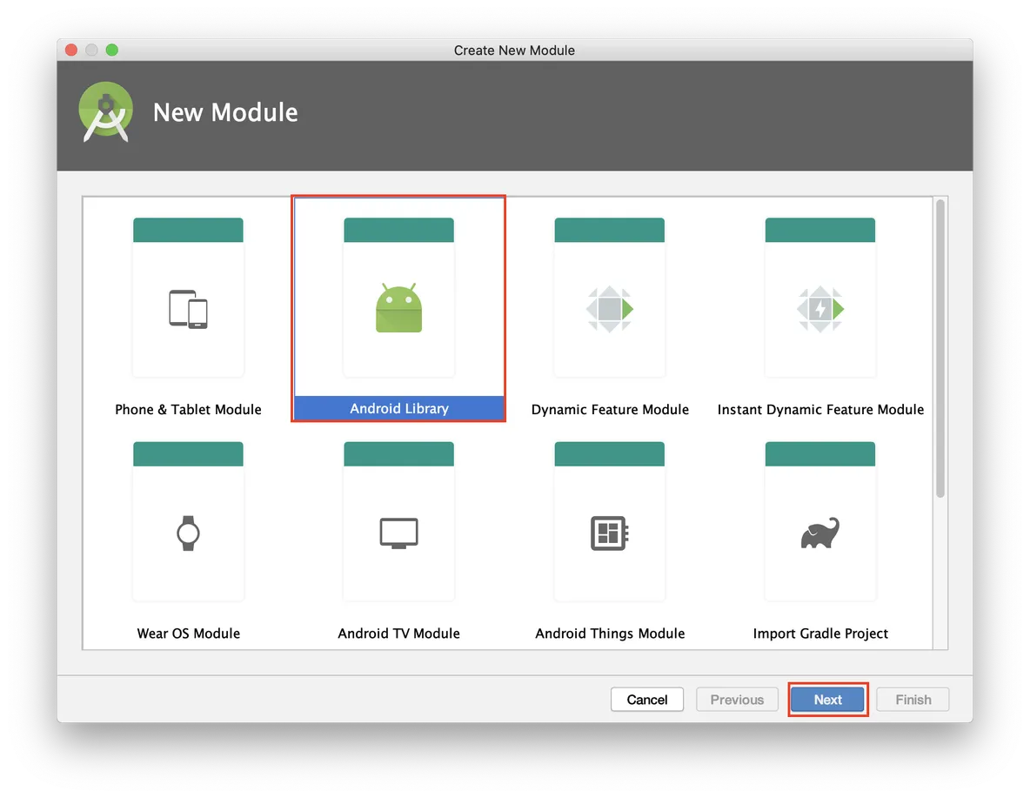Click the Android Studio logo in header
1030x798 pixels.
point(105,112)
